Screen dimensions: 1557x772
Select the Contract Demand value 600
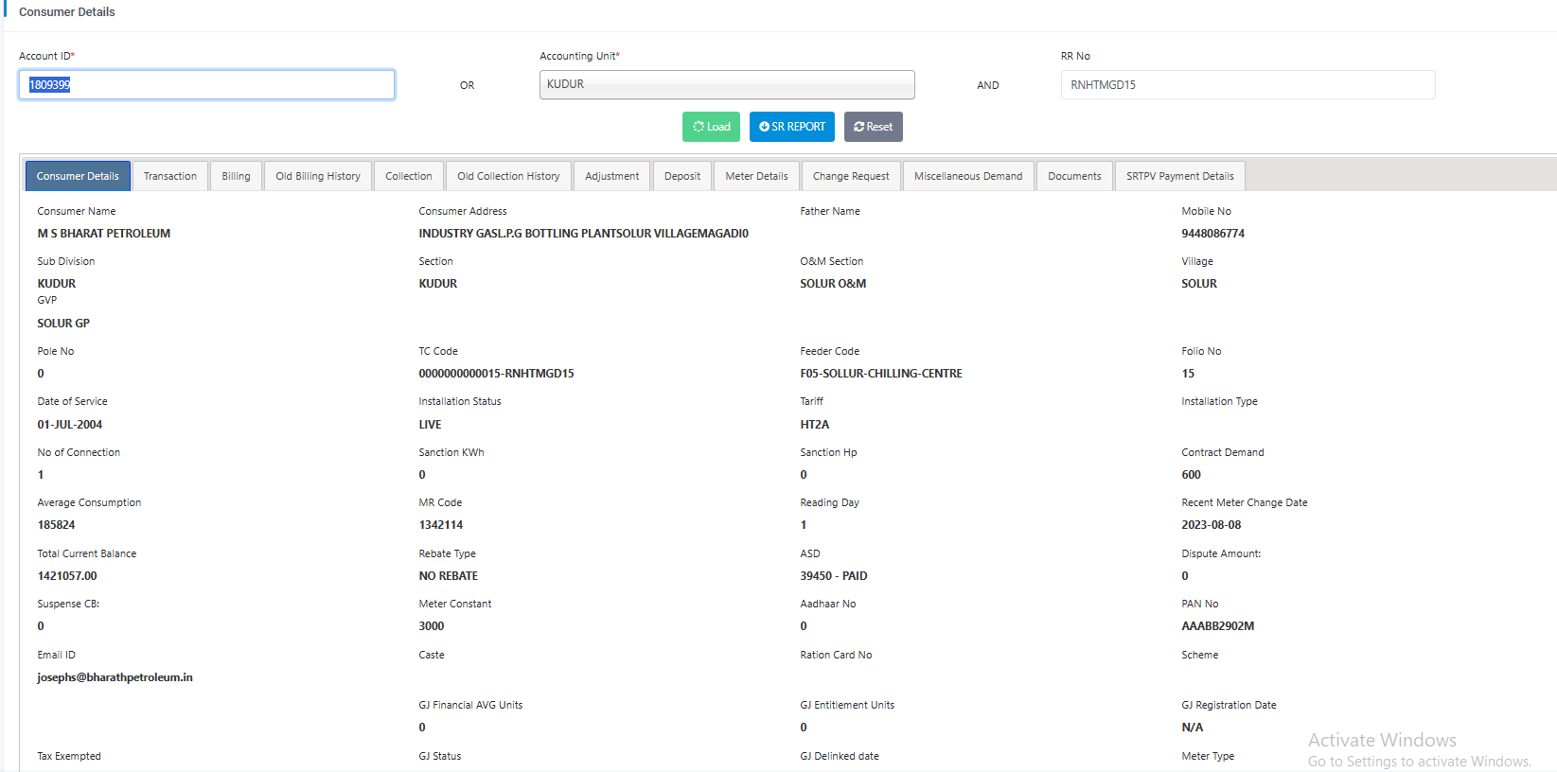1191,475
